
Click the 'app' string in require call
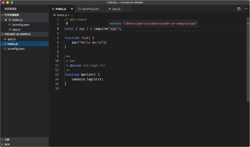coord(113,29)
